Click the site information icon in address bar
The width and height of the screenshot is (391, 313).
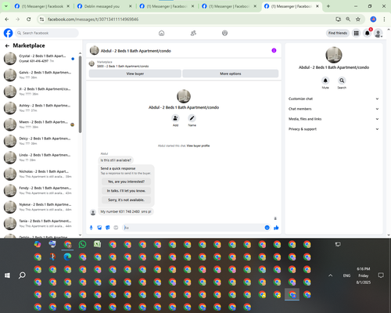41,19
